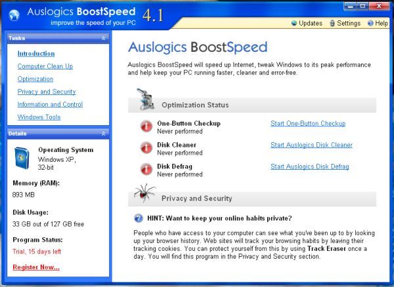Click the Settings gear icon

point(332,24)
